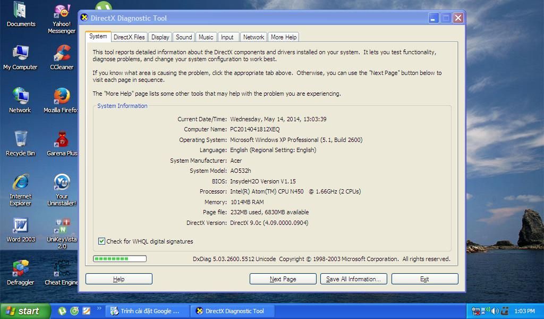
Task: Click the Next Page button
Action: 283,279
